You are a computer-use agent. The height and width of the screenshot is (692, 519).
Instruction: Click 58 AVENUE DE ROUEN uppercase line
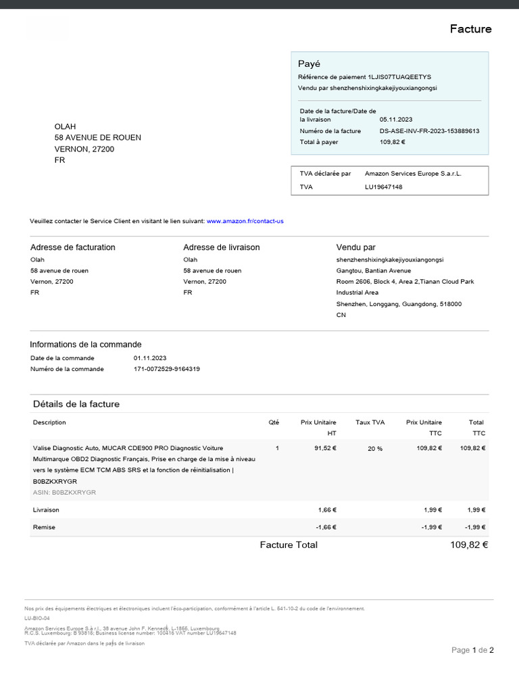(x=98, y=138)
